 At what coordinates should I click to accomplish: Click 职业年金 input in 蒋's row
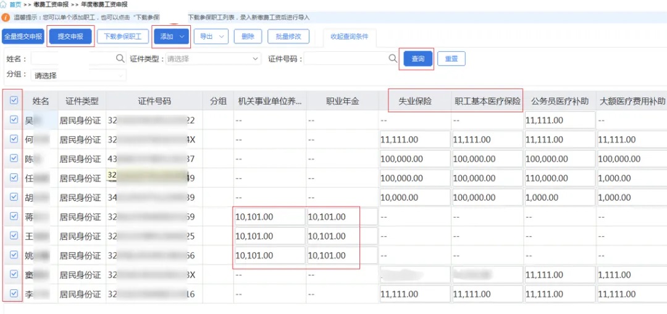[342, 217]
